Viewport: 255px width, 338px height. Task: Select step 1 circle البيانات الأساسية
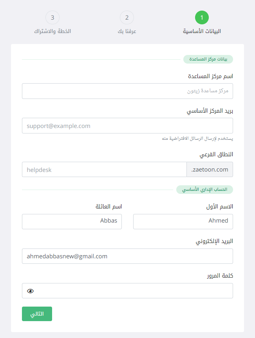tap(202, 18)
